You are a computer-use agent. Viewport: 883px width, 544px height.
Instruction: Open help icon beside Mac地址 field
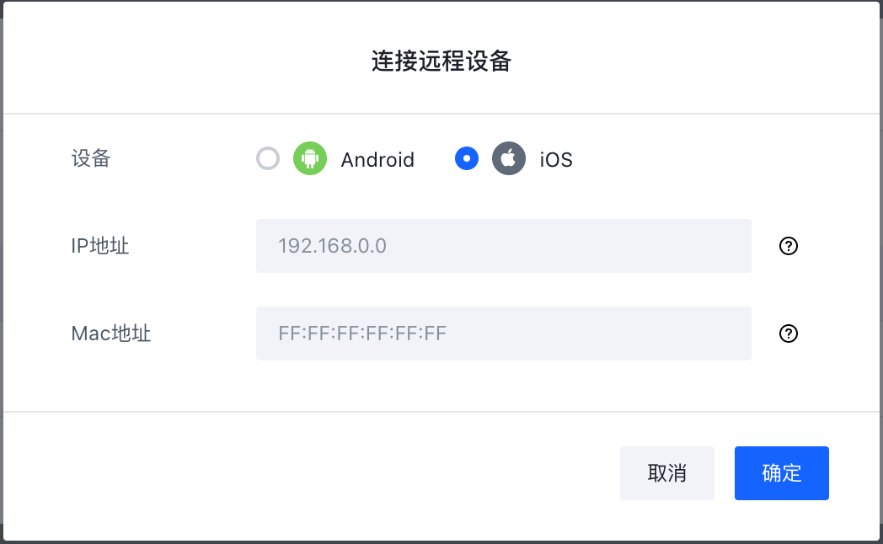click(x=789, y=333)
